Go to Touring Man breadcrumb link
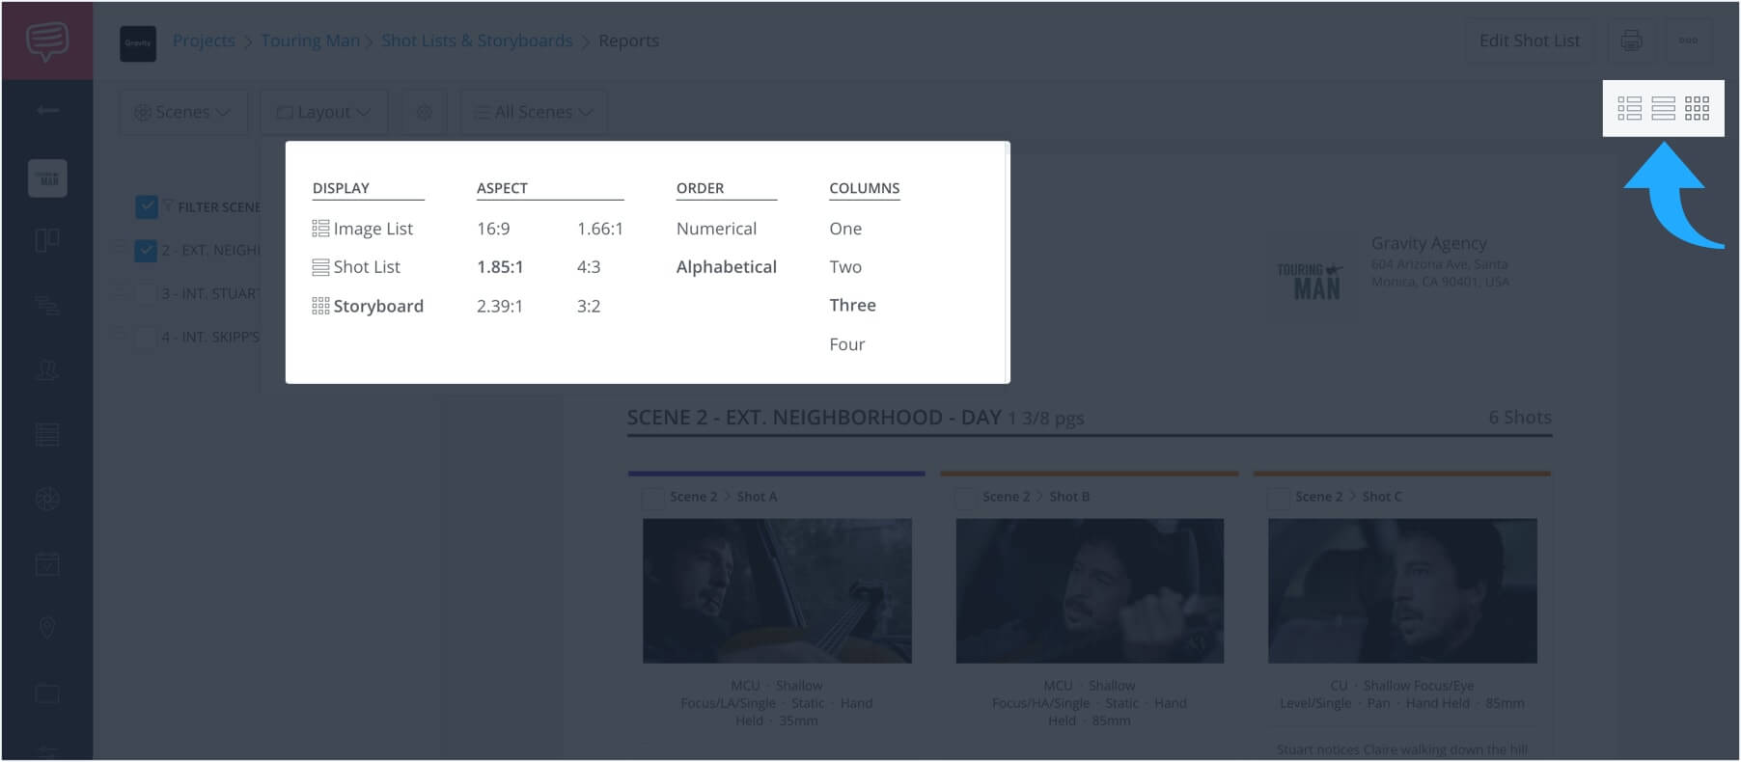The height and width of the screenshot is (762, 1741). coord(310,41)
